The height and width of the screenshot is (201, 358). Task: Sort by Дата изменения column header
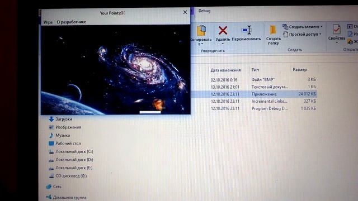(x=225, y=70)
